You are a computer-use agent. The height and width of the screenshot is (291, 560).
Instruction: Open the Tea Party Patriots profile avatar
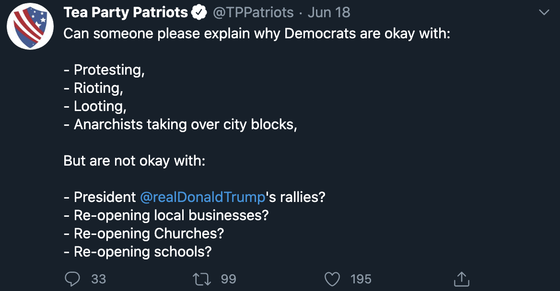tap(30, 26)
